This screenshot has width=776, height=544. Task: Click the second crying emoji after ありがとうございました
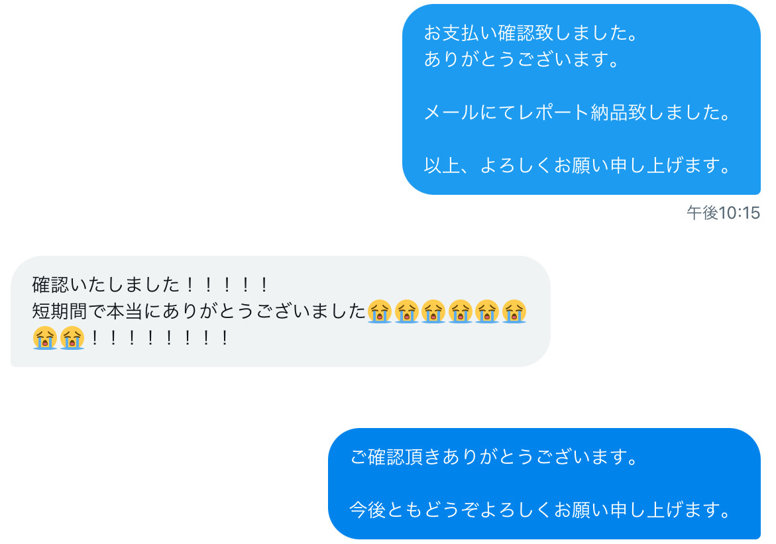point(407,311)
